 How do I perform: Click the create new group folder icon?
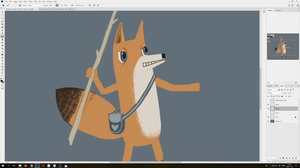point(290,158)
